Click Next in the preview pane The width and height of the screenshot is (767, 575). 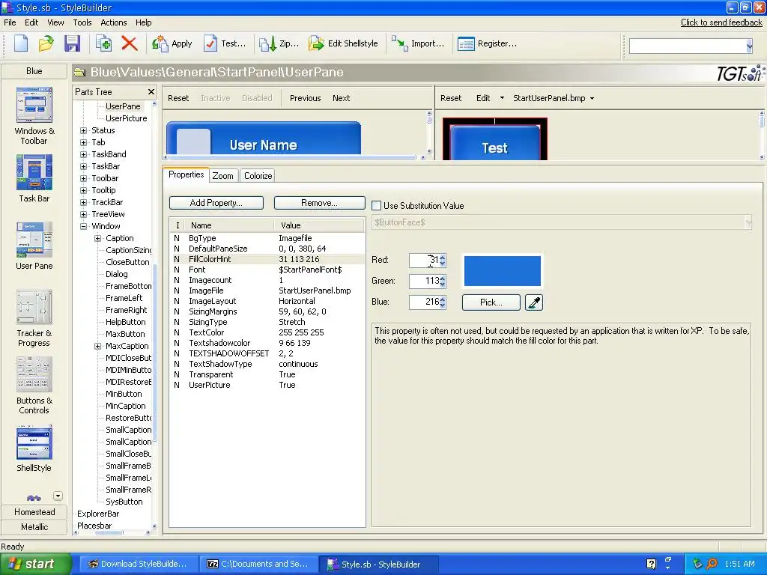pos(341,98)
